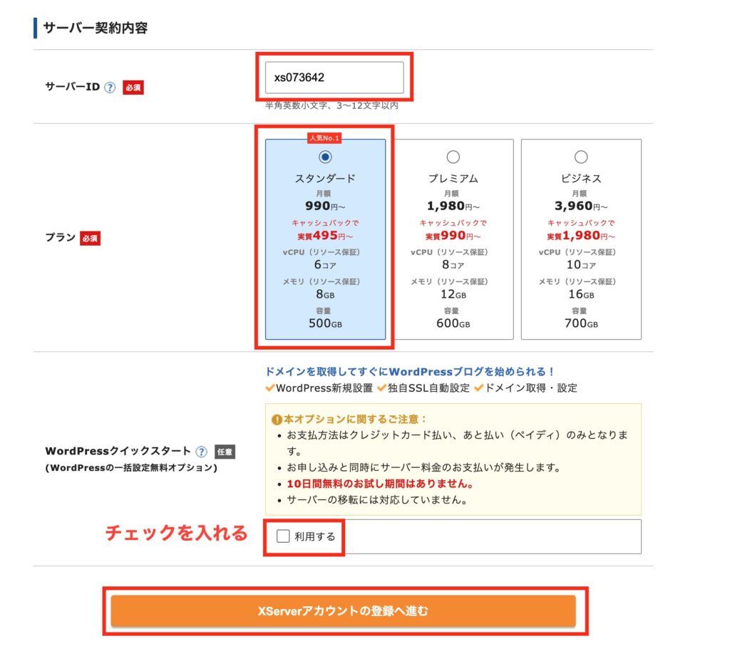Click the サーバー契約内容 heading
730x661 pixels.
[96, 28]
